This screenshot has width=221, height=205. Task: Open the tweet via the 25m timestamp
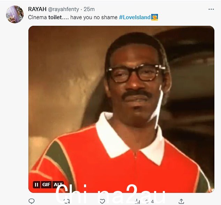pos(89,9)
